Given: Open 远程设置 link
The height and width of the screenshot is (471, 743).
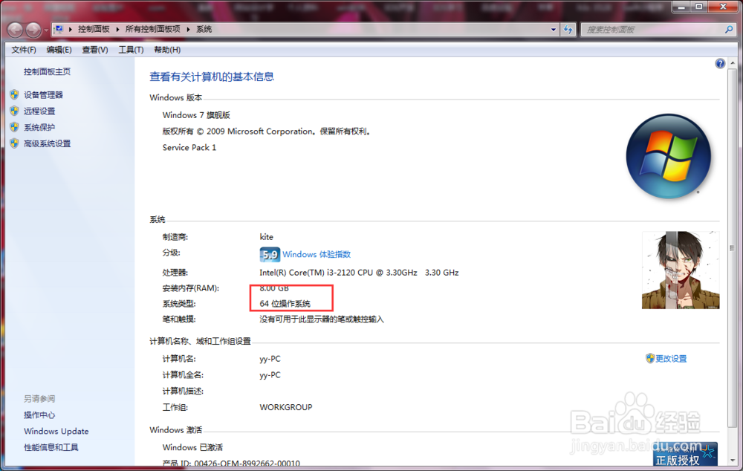Looking at the screenshot, I should tap(39, 111).
